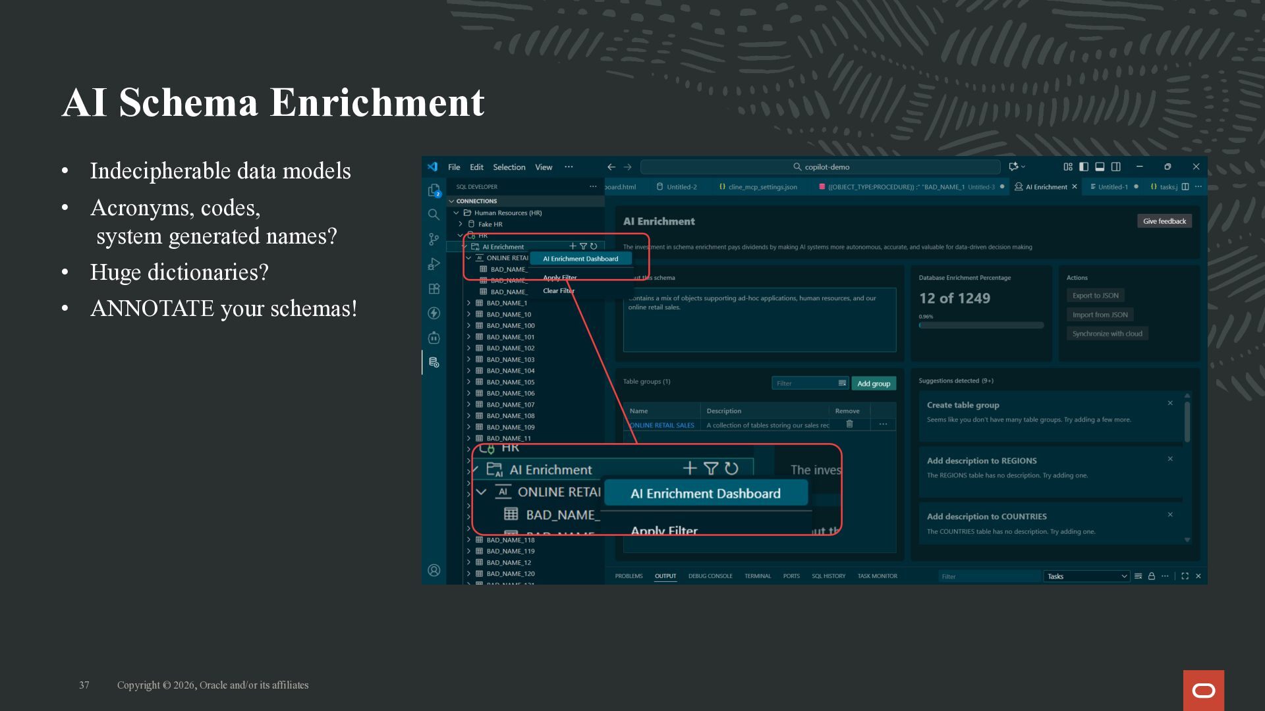Open the File menu
The image size is (1265, 711).
pyautogui.click(x=454, y=167)
